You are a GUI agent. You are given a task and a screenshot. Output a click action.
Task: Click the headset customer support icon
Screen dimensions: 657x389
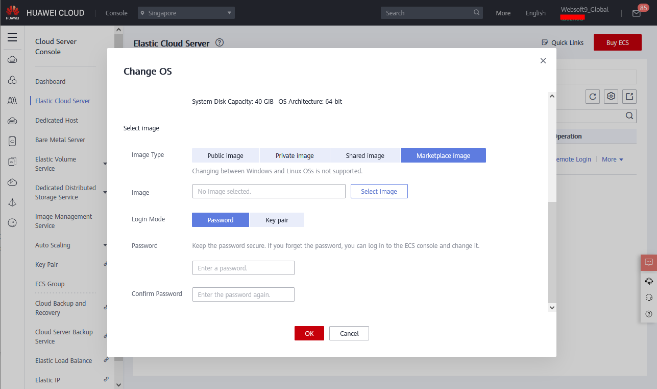click(648, 297)
